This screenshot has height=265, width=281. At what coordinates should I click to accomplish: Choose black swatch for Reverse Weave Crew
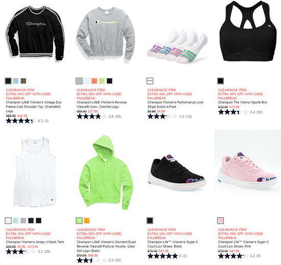[109, 81]
